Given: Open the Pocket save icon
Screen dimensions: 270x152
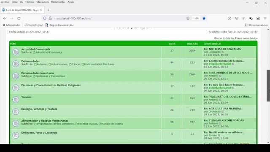Looking at the screenshot, I should click(237, 18).
